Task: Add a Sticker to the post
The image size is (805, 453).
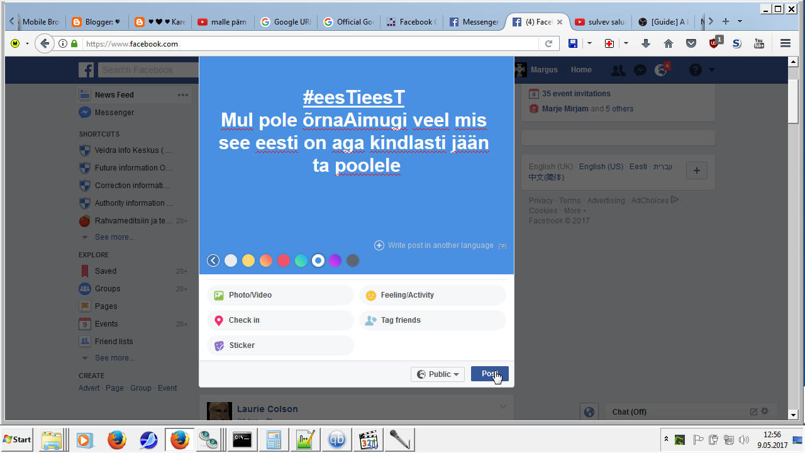Action: tap(280, 345)
